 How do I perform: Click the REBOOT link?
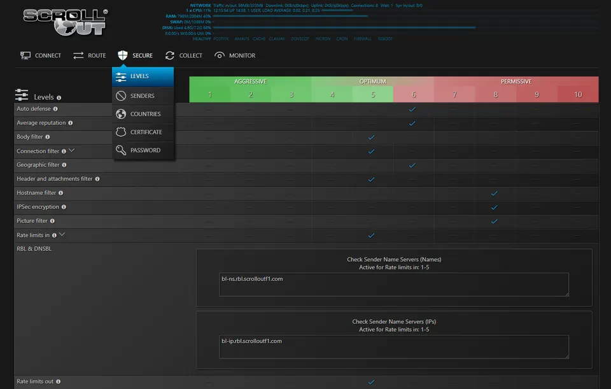coord(385,39)
